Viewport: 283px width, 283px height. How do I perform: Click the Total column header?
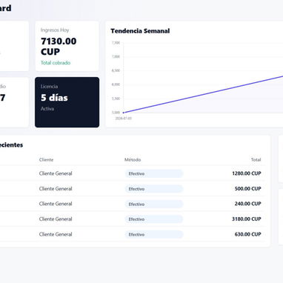point(256,160)
